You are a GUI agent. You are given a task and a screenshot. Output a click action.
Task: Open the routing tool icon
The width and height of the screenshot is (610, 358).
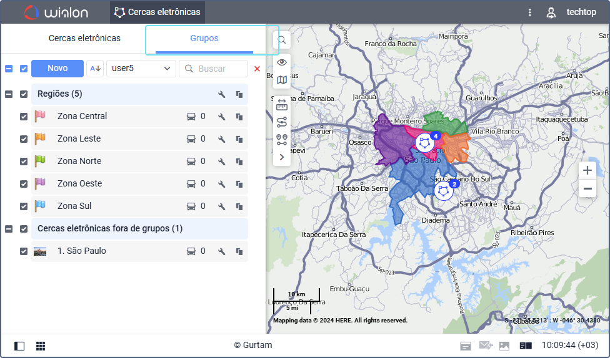point(282,122)
